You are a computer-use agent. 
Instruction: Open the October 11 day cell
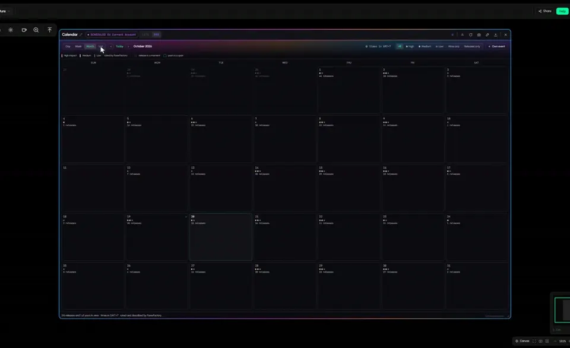pos(93,188)
